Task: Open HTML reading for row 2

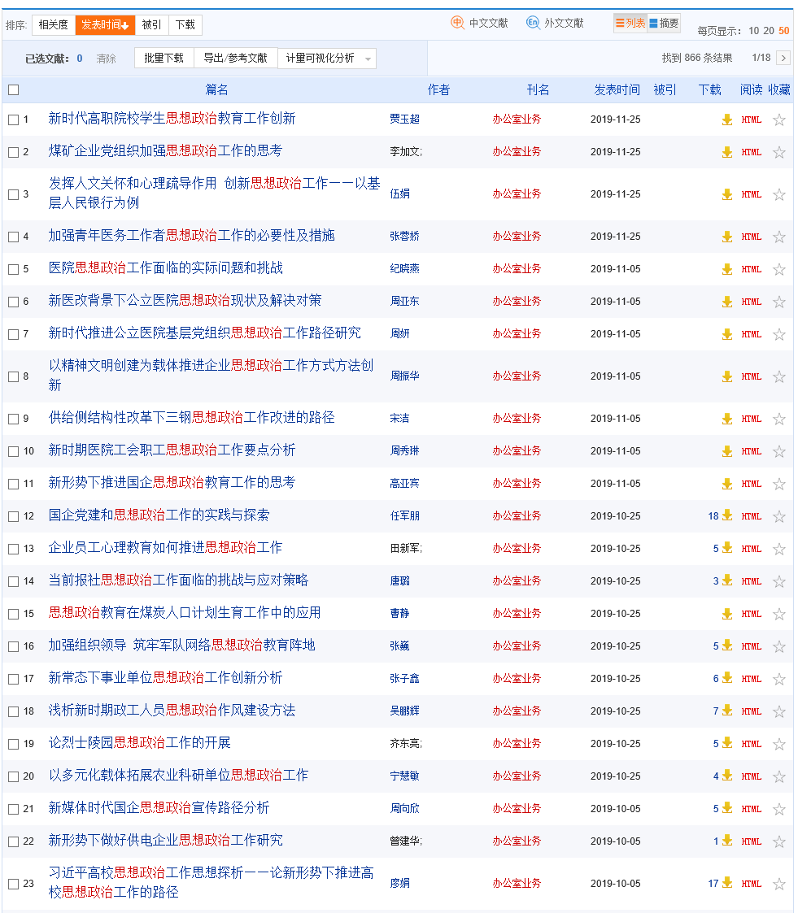Action: click(x=751, y=153)
